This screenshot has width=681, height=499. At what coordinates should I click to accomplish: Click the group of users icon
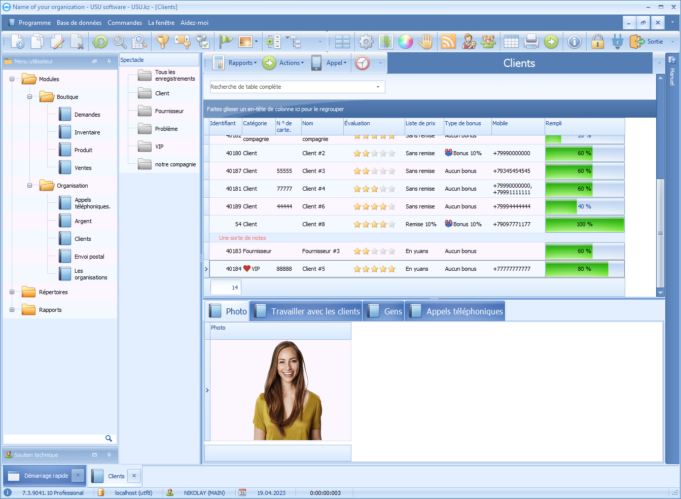pos(488,42)
